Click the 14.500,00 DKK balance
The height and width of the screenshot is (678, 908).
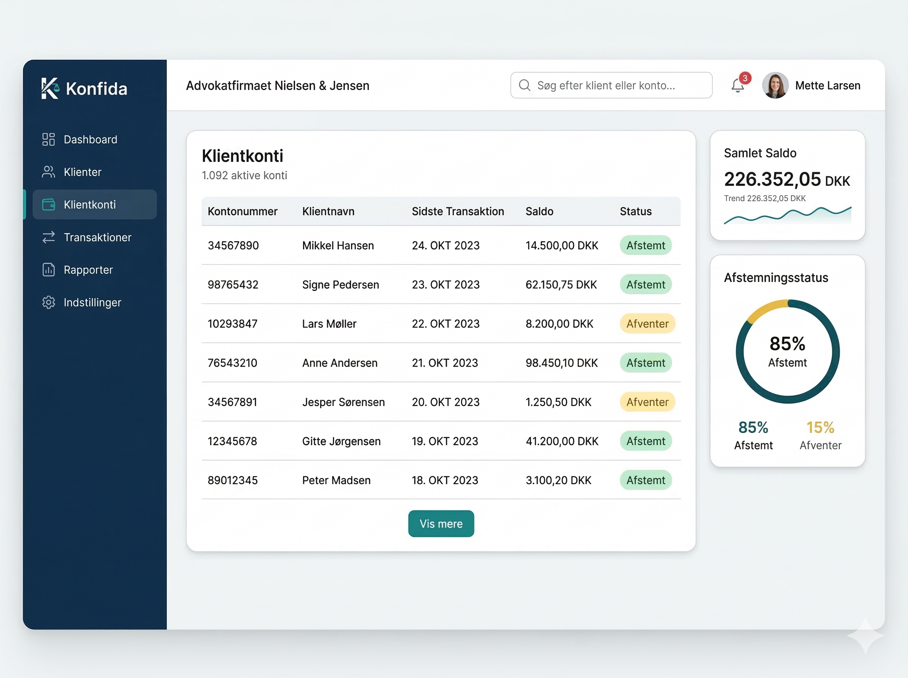point(562,246)
